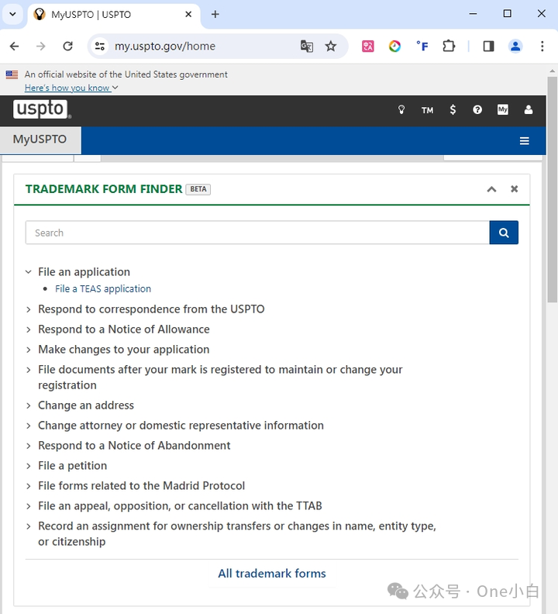
Task: Open the °F weather extension icon
Action: click(x=422, y=47)
